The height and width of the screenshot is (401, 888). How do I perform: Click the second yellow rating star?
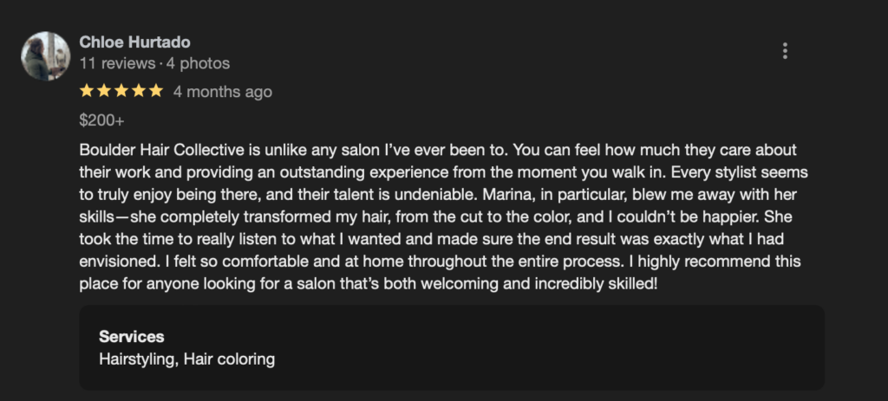tap(104, 91)
